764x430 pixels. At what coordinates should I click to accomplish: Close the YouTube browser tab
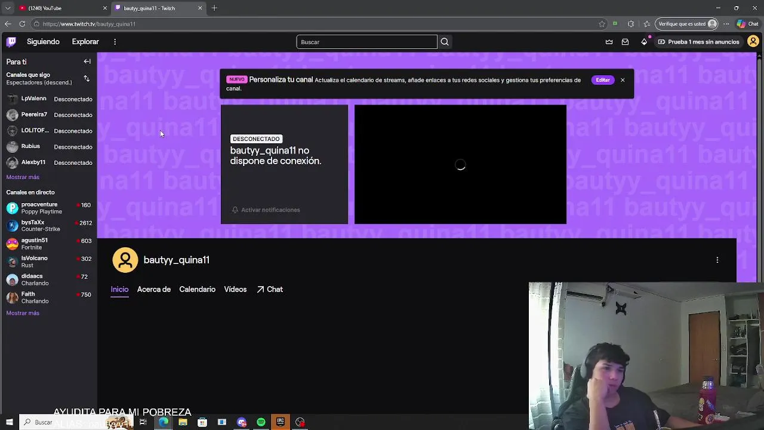105,8
